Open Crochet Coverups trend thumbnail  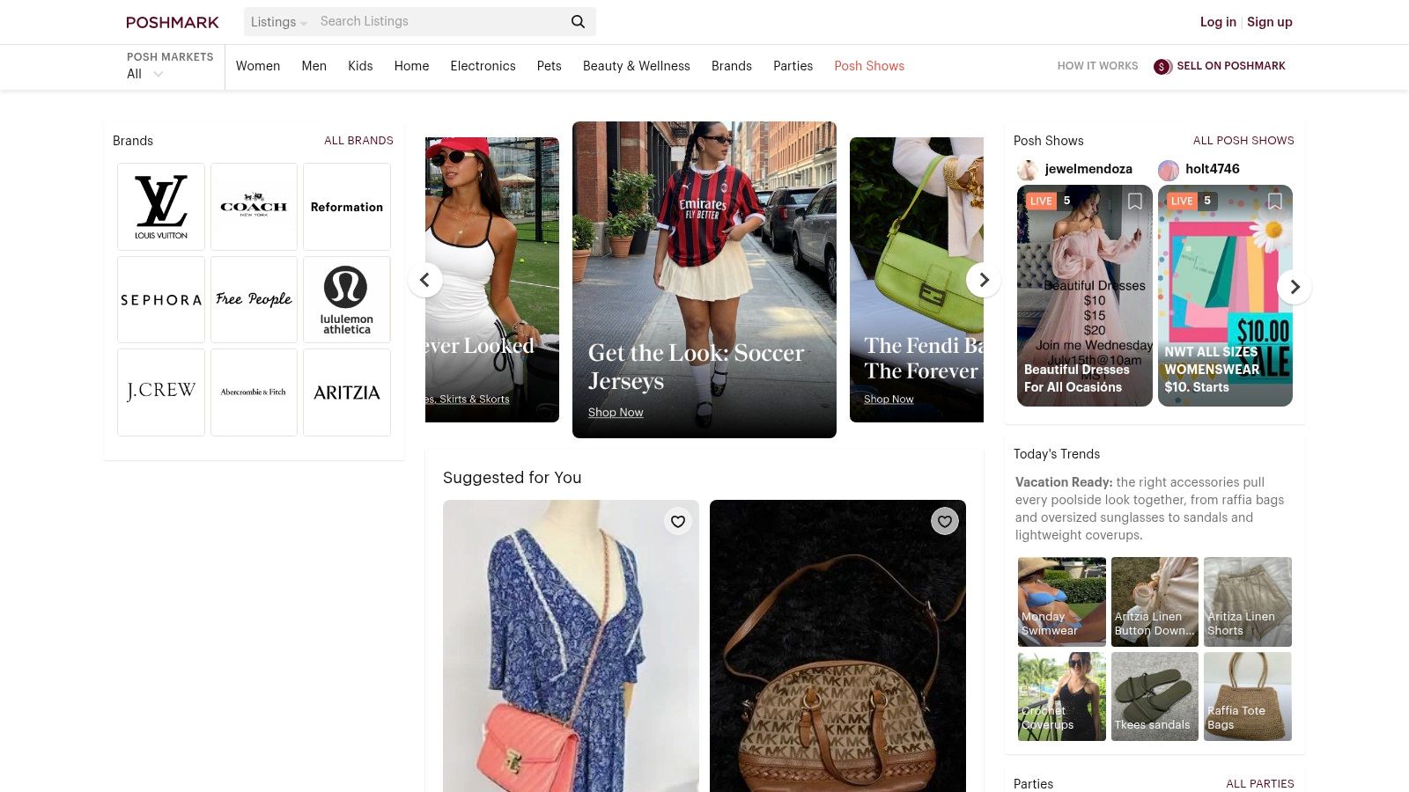(x=1061, y=696)
